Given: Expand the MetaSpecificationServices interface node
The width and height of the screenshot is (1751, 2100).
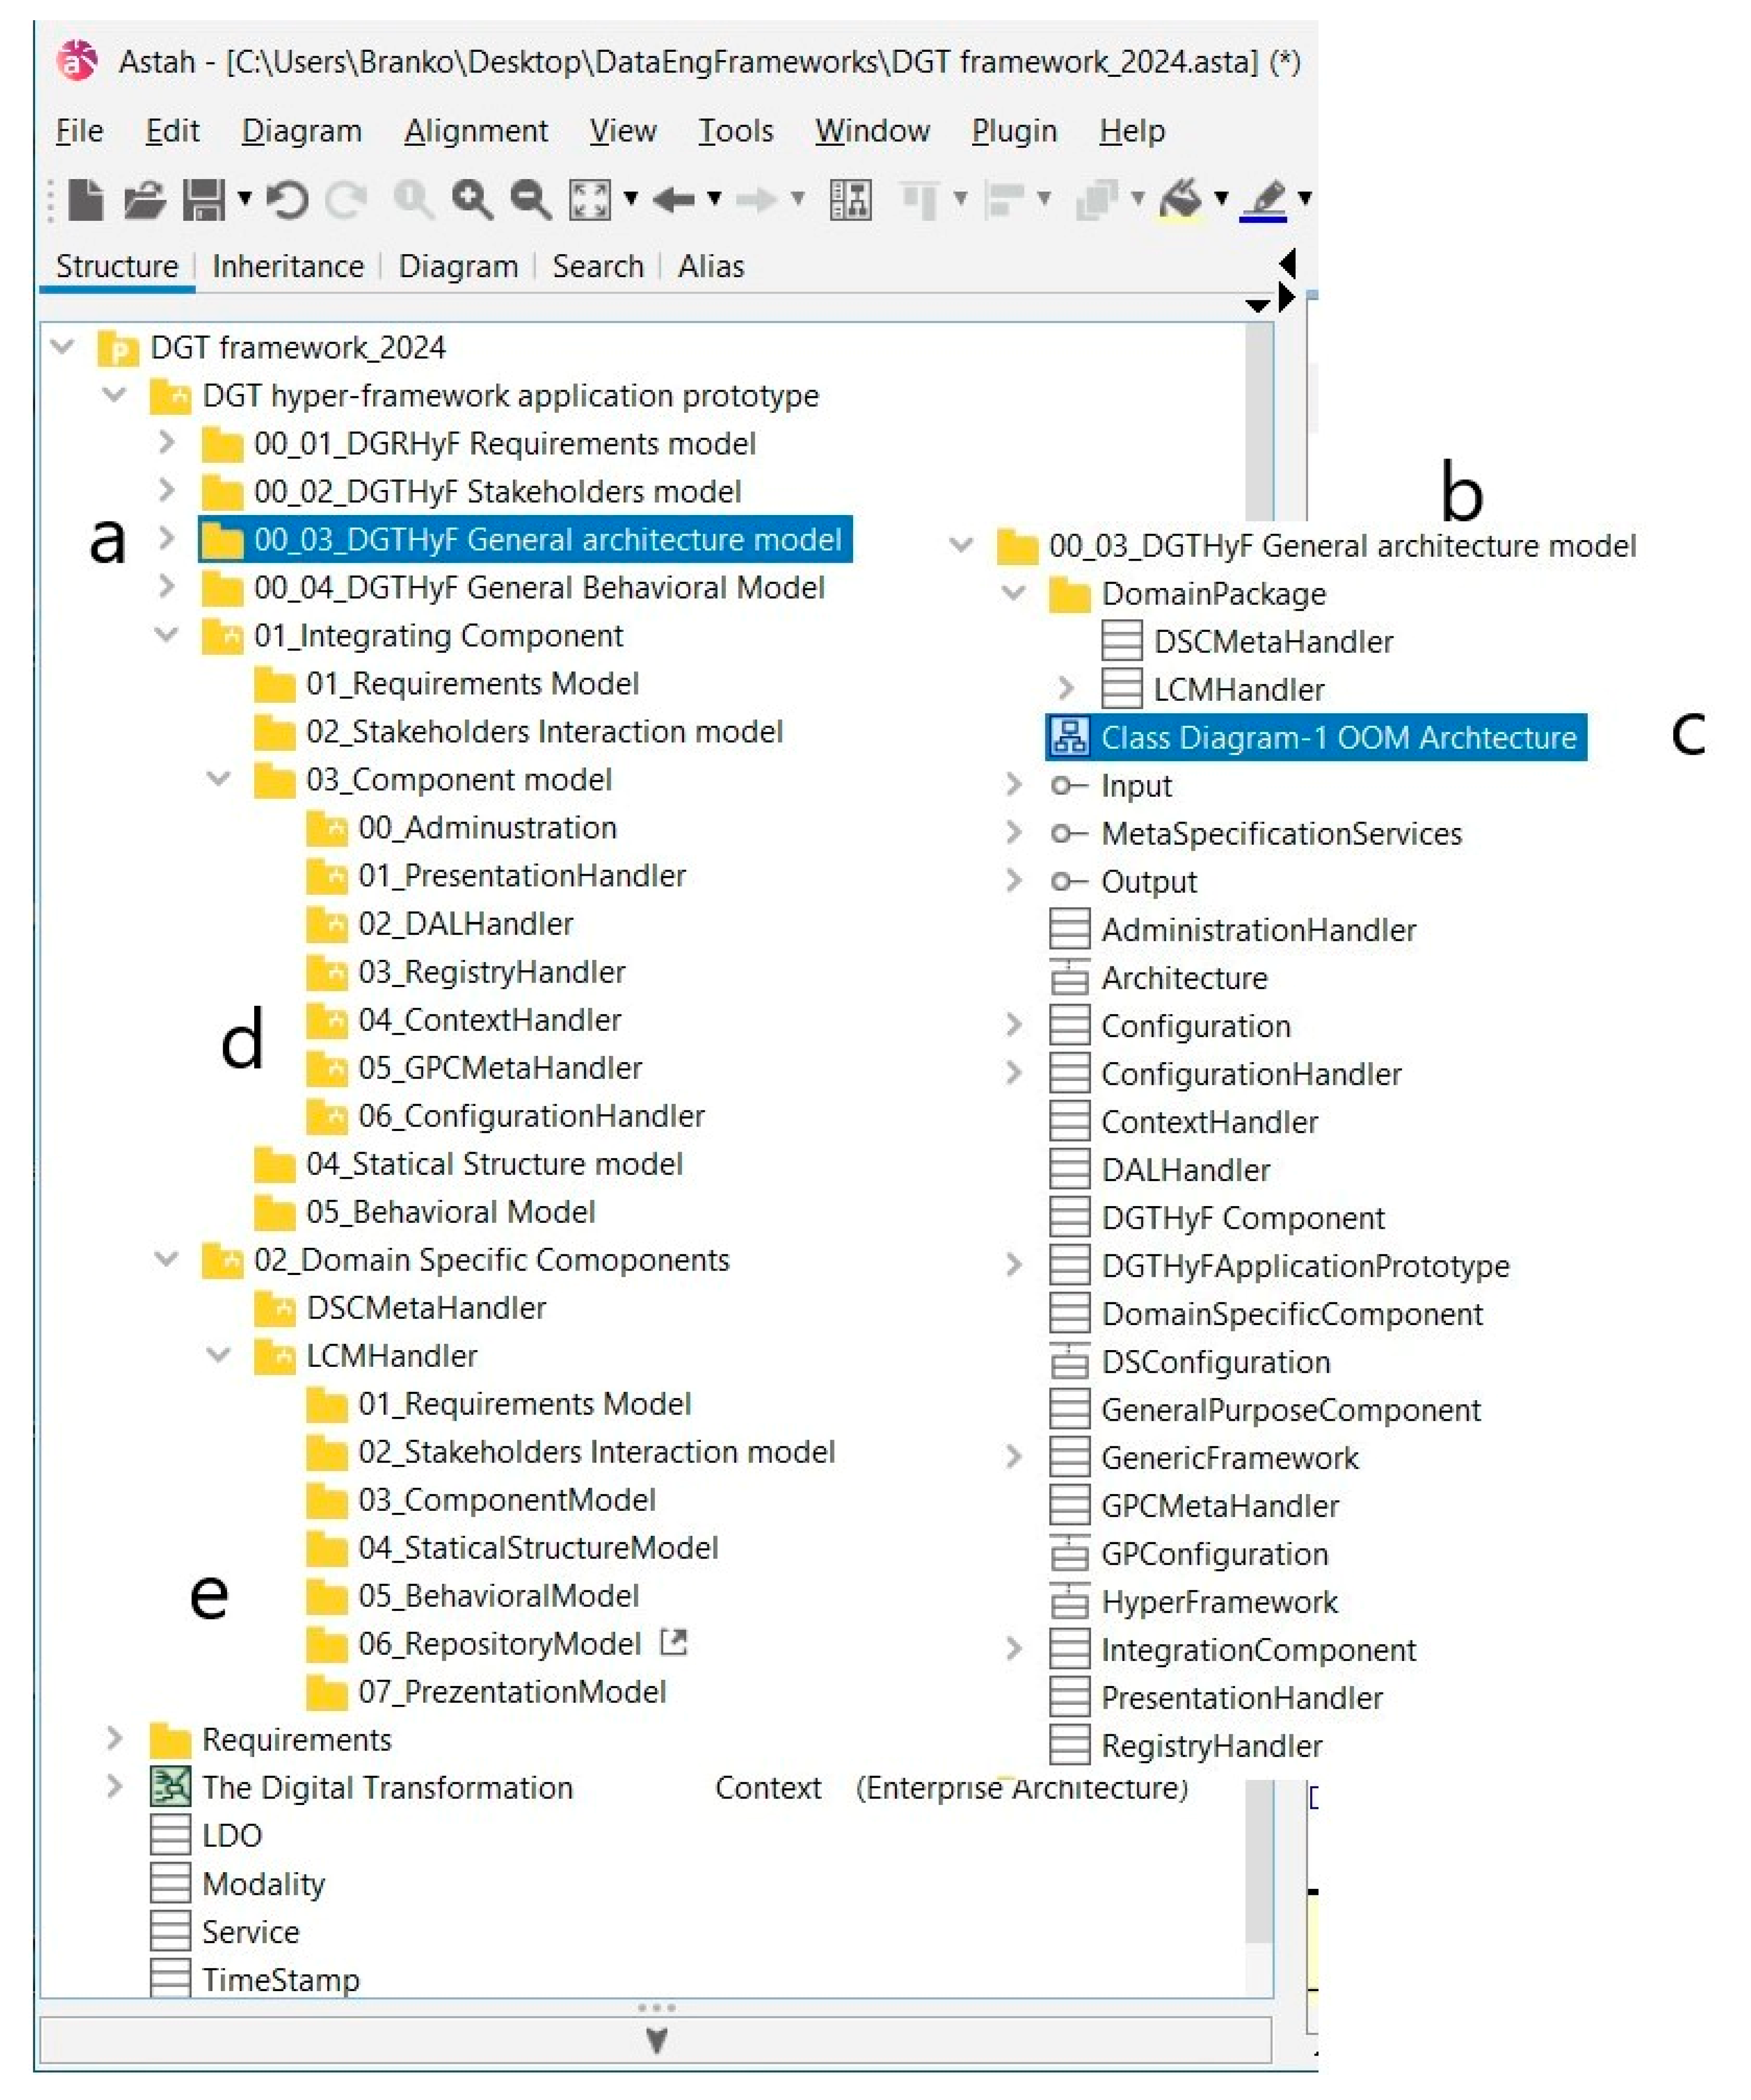Looking at the screenshot, I should coord(1014,833).
